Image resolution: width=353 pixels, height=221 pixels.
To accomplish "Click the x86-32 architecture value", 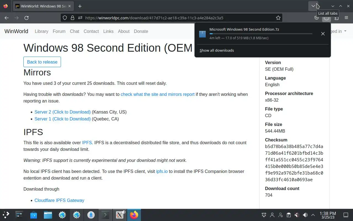I will point(272,100).
